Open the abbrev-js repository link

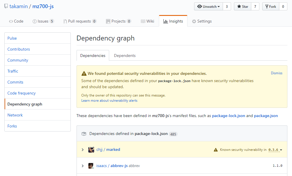119,166
